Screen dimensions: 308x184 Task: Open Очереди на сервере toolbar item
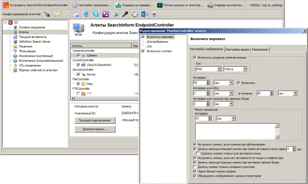point(134,5)
